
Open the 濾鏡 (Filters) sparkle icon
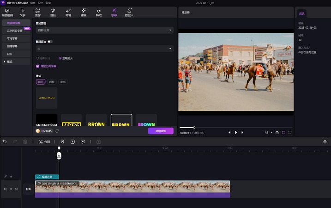[x=83, y=12]
